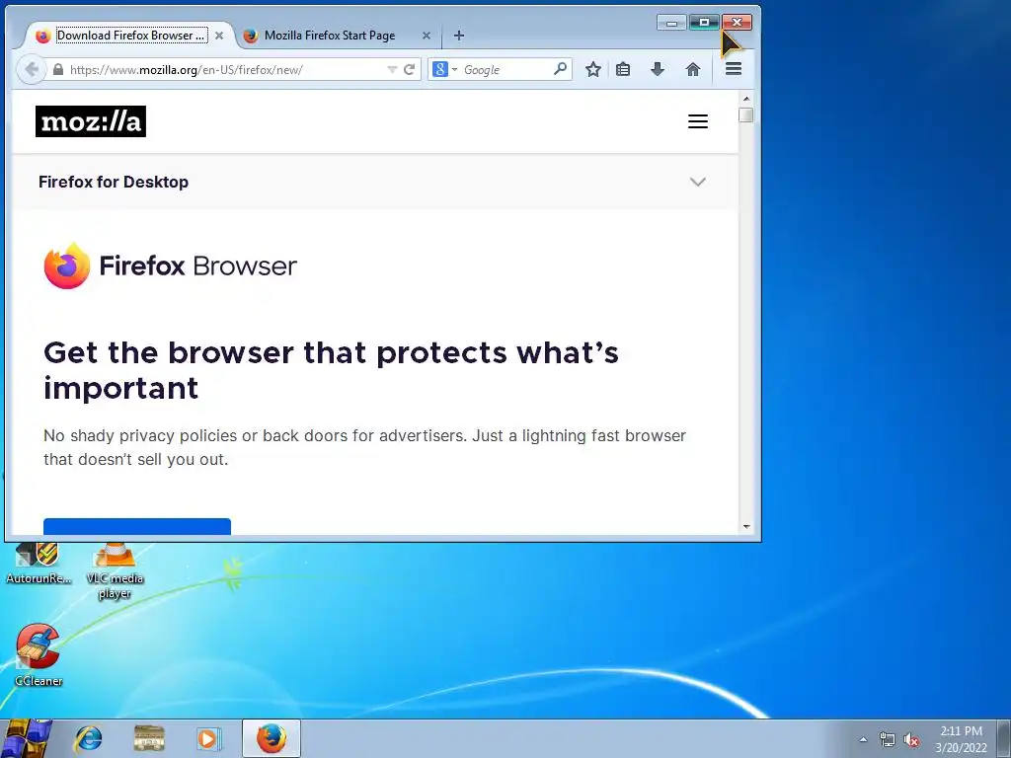Close the Mozilla Firefox Start Page tab
The image size is (1011, 758).
(x=427, y=36)
